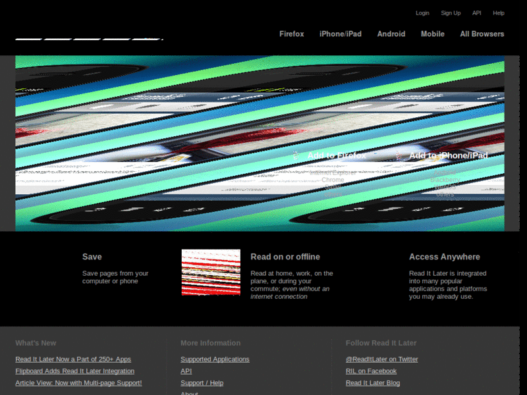Select the Android navigation item
This screenshot has height=395, width=527.
[x=391, y=34]
